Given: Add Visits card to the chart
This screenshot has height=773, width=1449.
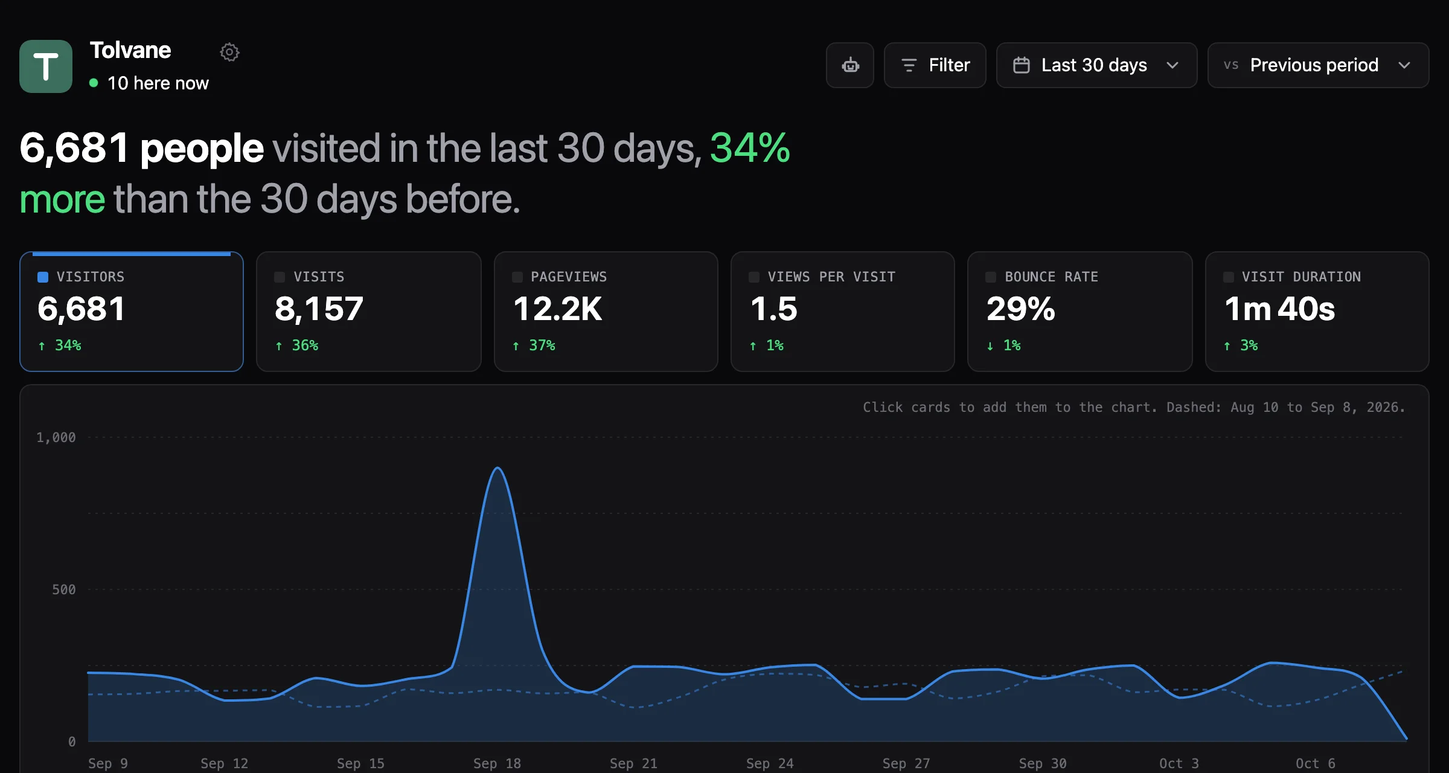Looking at the screenshot, I should 369,312.
